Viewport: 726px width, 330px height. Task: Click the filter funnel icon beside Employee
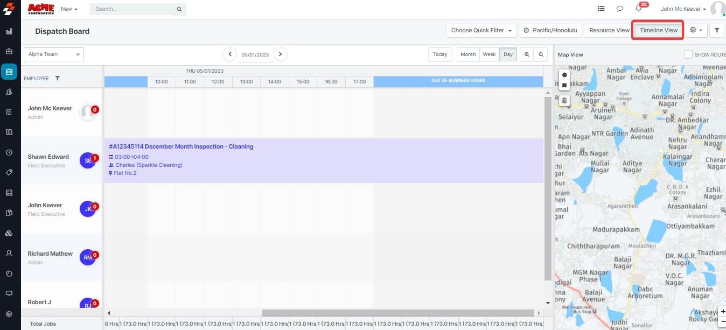pyautogui.click(x=58, y=79)
